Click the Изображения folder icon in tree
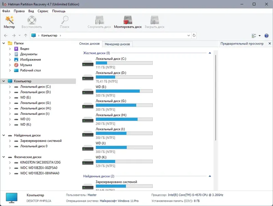The width and height of the screenshot is (273, 206). (x=16, y=59)
